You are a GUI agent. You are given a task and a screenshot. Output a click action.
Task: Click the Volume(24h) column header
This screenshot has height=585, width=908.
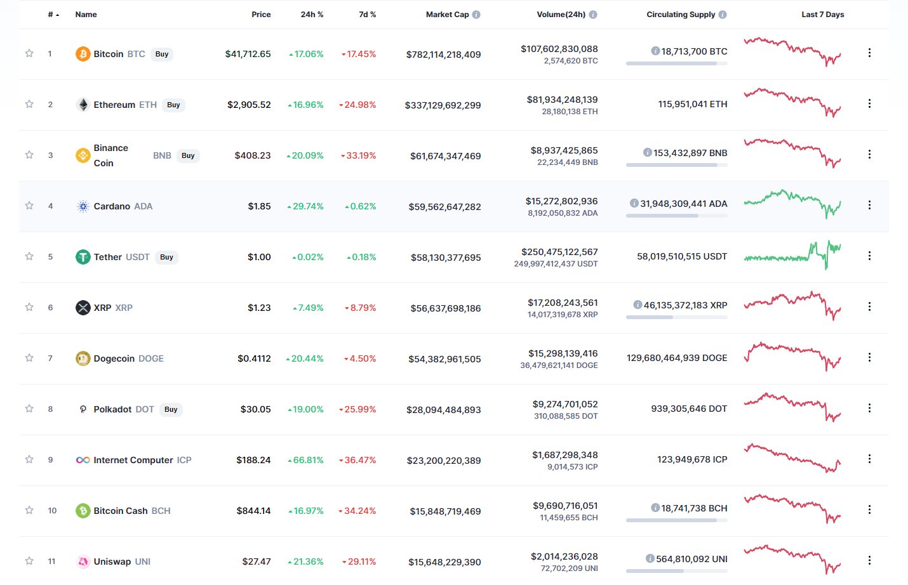pos(562,14)
